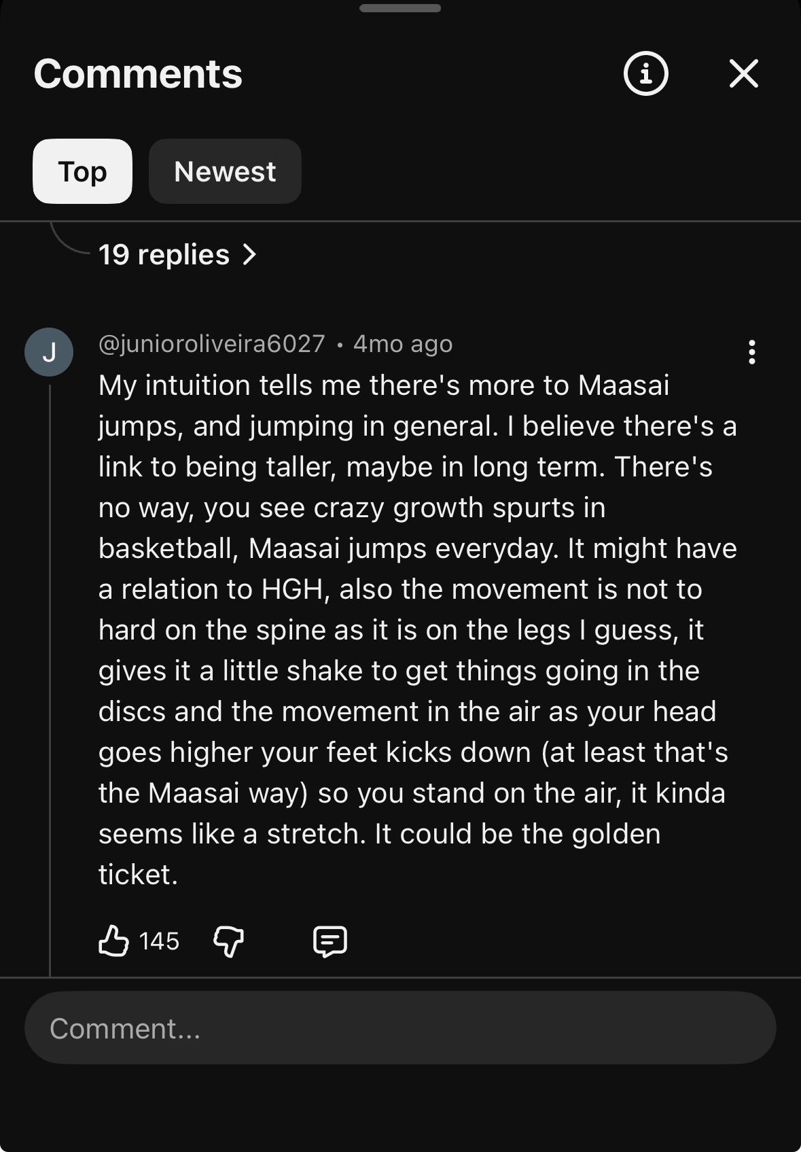Close the Comments panel with X
This screenshot has width=801, height=1152.
click(743, 73)
